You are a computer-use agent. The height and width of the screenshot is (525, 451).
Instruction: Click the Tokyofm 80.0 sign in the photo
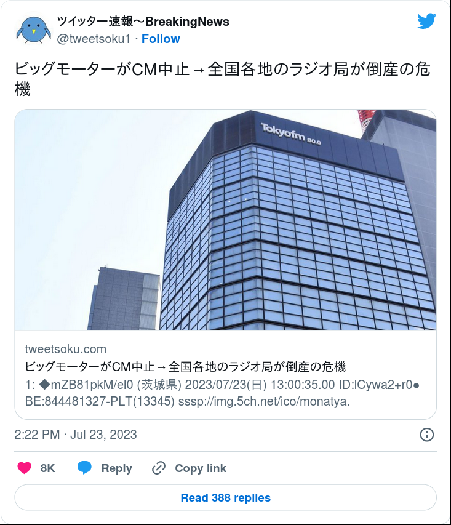[x=290, y=134]
